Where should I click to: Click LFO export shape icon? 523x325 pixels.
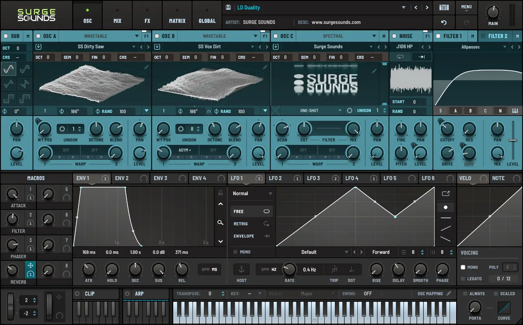click(x=446, y=194)
